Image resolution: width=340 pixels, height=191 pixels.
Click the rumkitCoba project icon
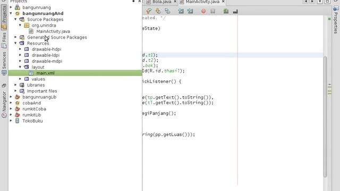coord(18,109)
